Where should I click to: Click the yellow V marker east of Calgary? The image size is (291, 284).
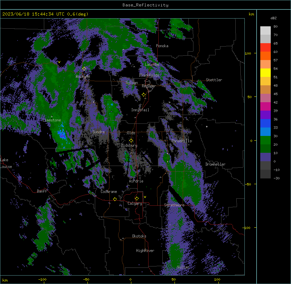tap(145, 197)
